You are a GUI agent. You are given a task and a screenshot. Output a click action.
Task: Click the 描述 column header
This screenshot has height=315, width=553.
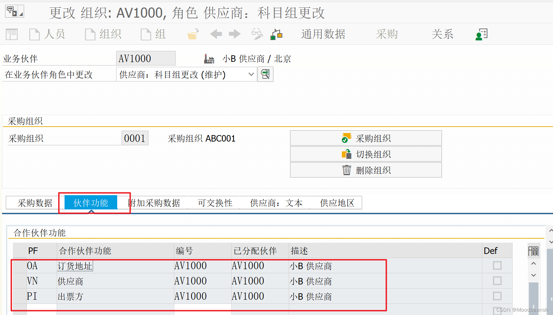[x=386, y=251]
